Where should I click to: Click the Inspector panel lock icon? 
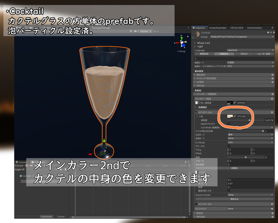(x=272, y=28)
